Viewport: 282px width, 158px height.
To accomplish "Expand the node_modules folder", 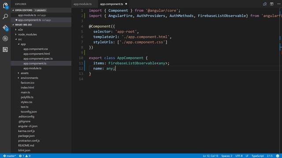I will 27,34.
